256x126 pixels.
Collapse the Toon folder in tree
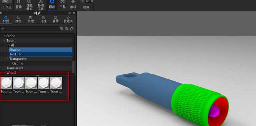pyautogui.click(x=4, y=40)
